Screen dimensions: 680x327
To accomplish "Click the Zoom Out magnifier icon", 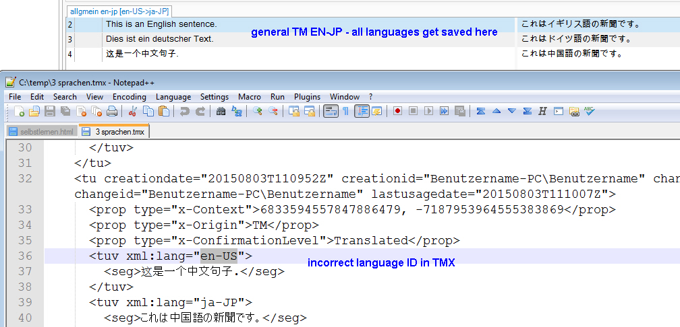I will point(273,112).
